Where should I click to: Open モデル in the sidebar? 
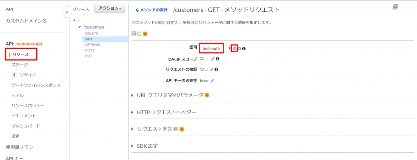click(18, 95)
